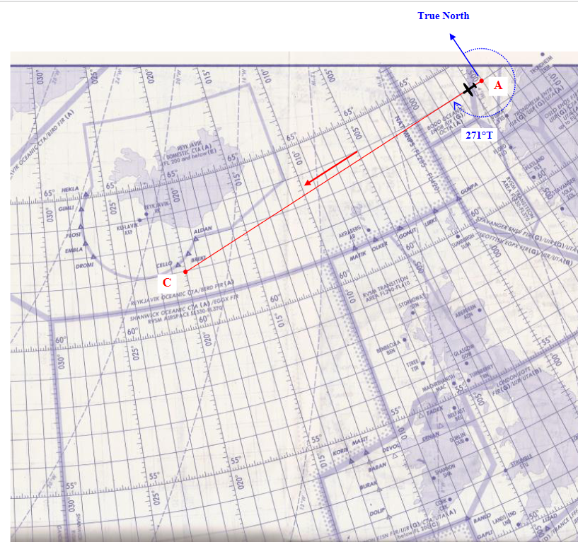Viewport: 578px width, 542px height.
Task: Click the 'SUMBURGH' station label
Action: (462, 241)
